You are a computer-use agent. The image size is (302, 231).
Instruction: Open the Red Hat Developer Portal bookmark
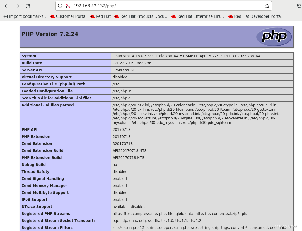258,16
